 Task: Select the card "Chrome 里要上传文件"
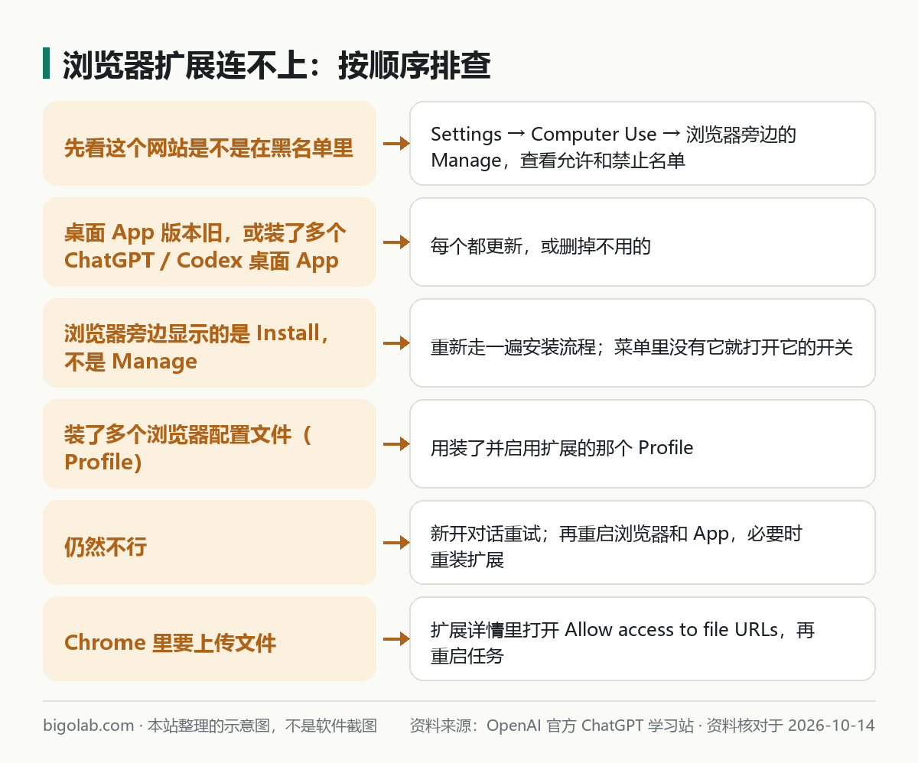(210, 639)
